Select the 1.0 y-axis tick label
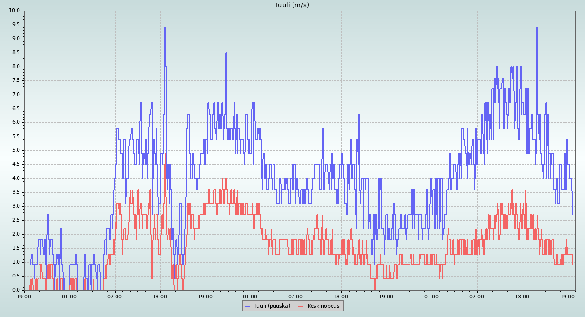The width and height of the screenshot is (585, 317). pyautogui.click(x=16, y=262)
